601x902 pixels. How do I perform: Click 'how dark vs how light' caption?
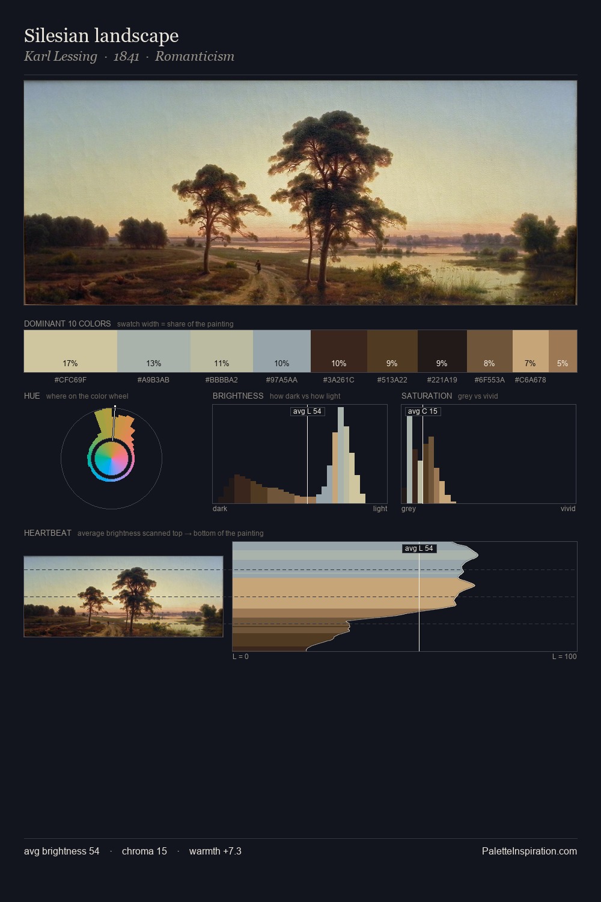tap(305, 396)
